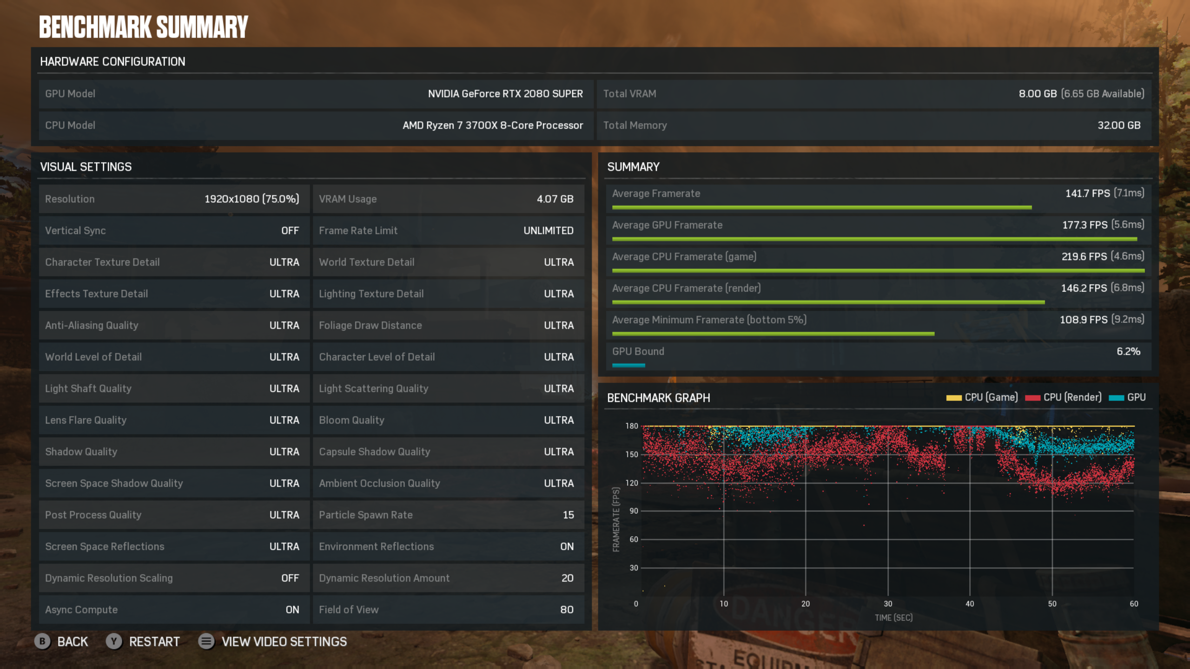This screenshot has width=1190, height=669.
Task: Click the Dynamic Resolution Scaling OFF value
Action: click(x=290, y=578)
